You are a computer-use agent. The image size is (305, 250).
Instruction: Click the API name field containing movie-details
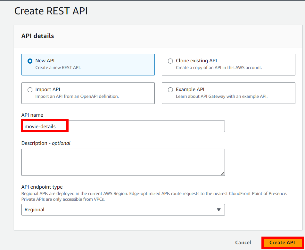(123, 126)
